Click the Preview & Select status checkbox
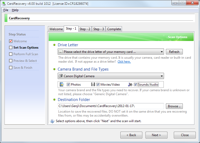 point(11,61)
